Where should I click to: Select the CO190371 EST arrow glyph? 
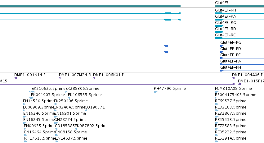point(86,110)
